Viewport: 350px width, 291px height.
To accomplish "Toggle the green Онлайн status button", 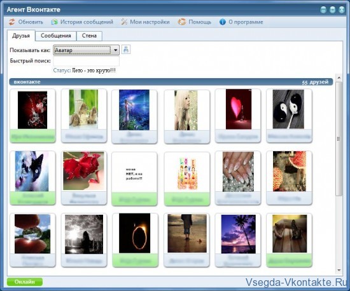I will pyautogui.click(x=25, y=282).
